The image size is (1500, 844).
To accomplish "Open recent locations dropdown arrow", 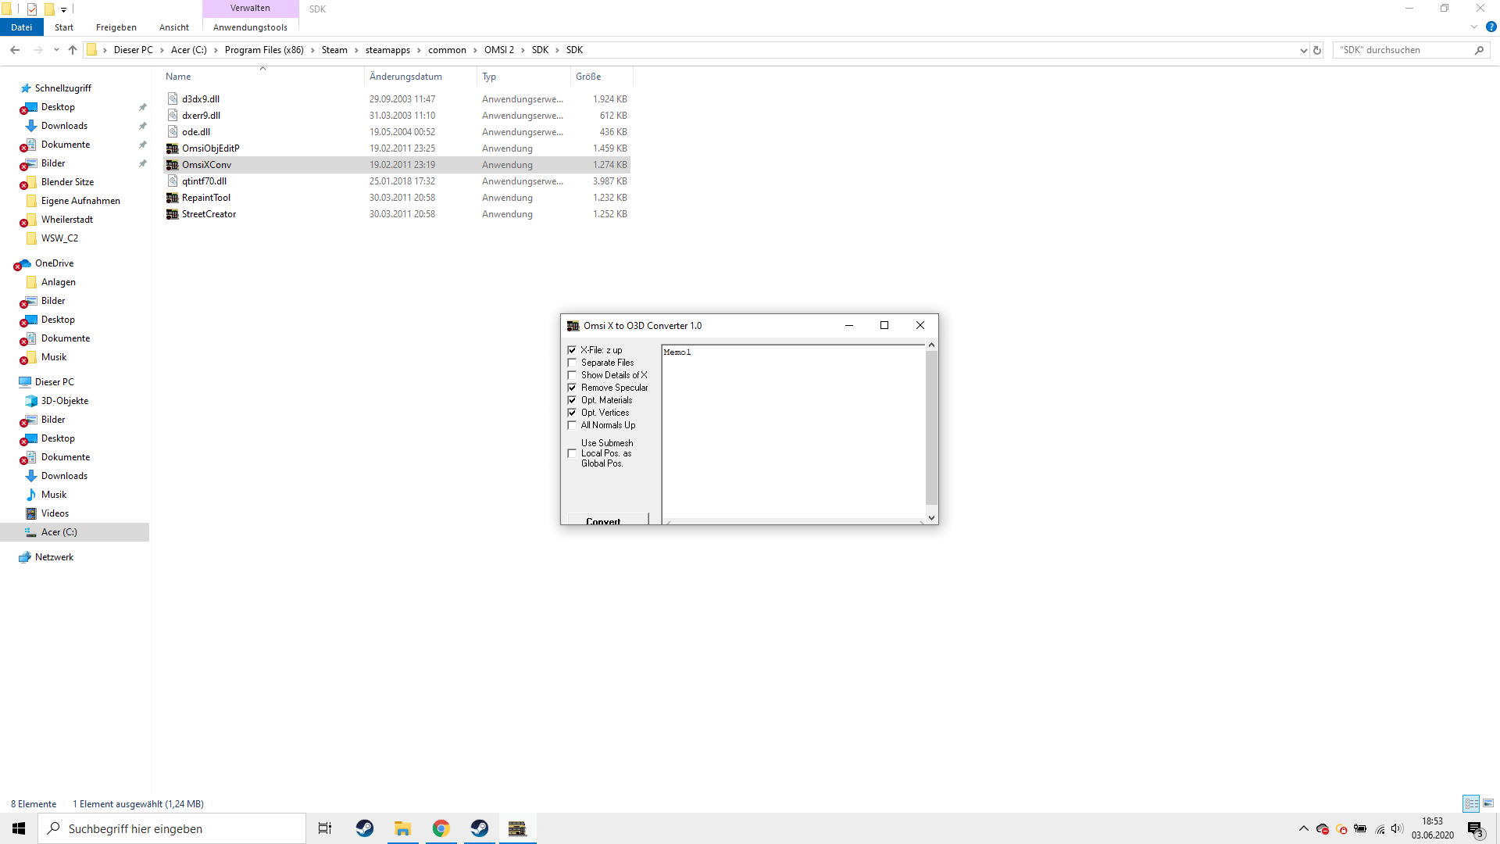I will (56, 50).
